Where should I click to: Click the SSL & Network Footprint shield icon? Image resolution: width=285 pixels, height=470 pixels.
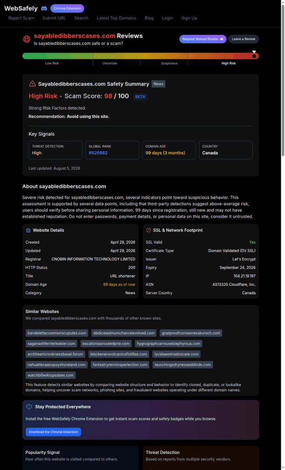point(148,230)
